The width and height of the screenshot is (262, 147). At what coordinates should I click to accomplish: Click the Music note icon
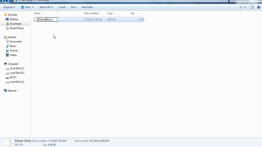click(x=7, y=46)
